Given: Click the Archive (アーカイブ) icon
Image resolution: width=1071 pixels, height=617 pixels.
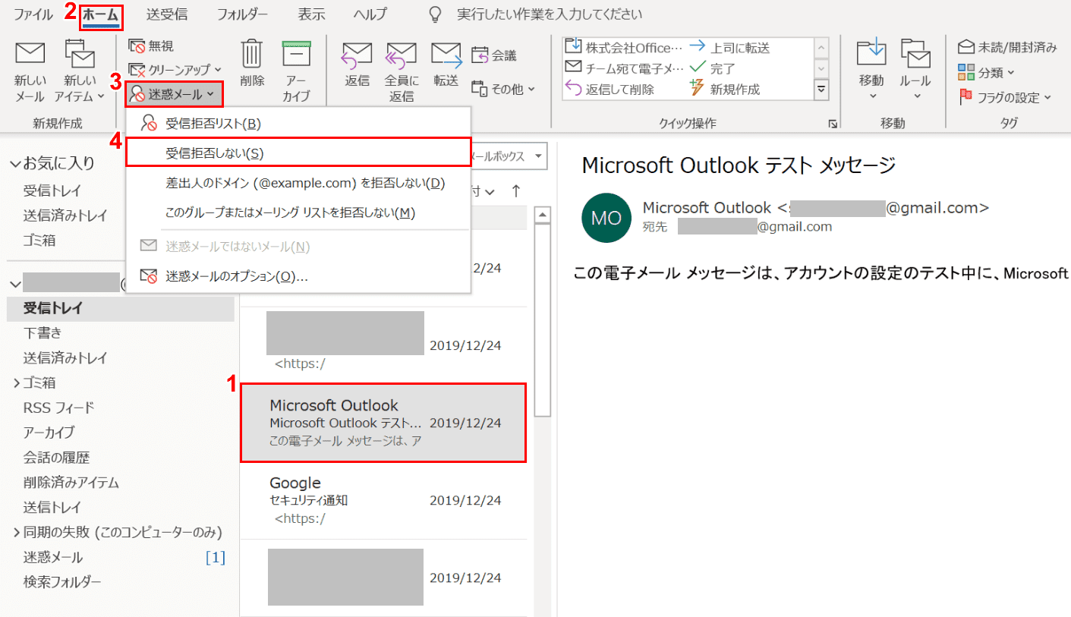Looking at the screenshot, I should [296, 55].
